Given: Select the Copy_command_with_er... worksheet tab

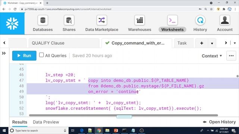Looking at the screenshot, I should [x=137, y=43].
